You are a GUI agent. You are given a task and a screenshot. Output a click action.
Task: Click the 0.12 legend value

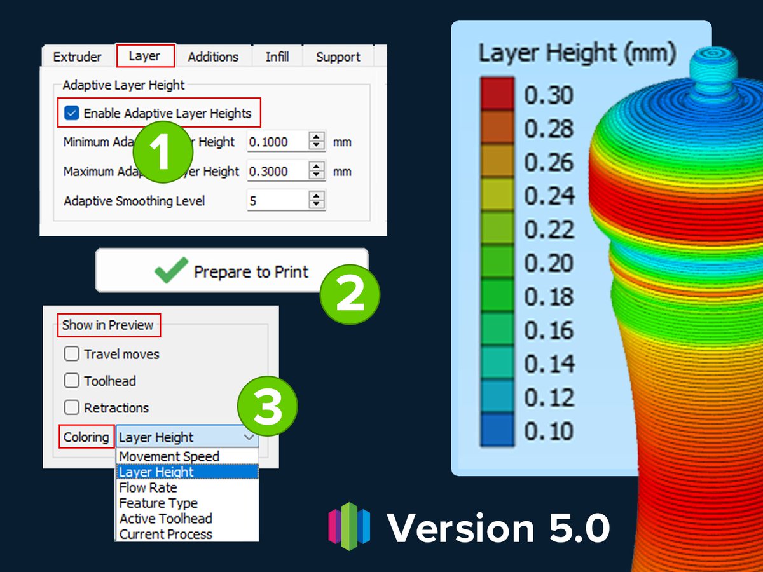click(549, 397)
